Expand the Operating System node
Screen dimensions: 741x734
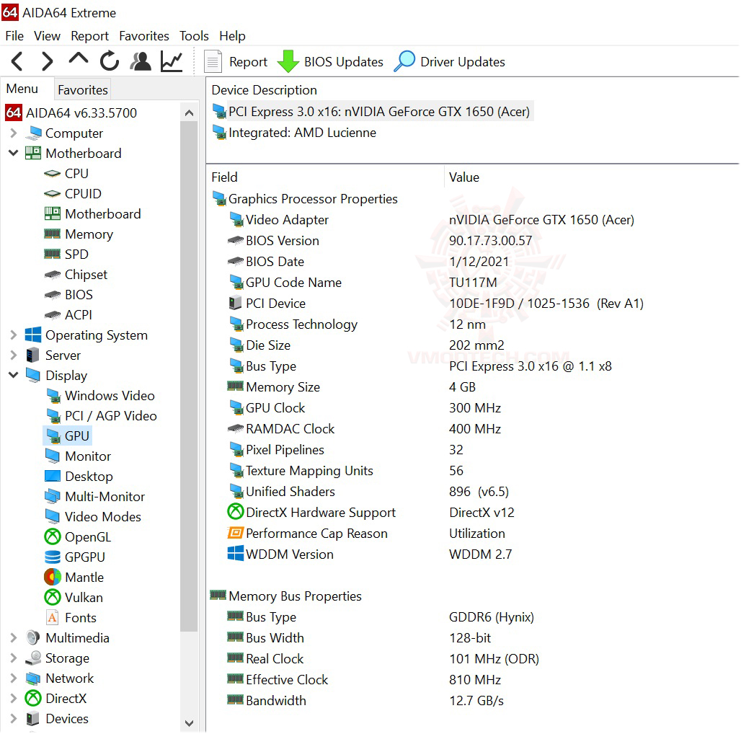click(x=13, y=335)
